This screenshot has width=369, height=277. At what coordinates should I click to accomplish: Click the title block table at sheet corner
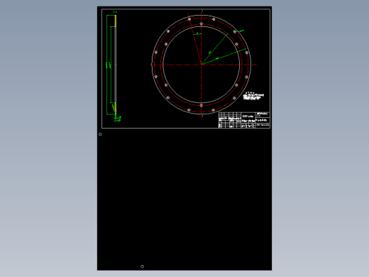244,120
